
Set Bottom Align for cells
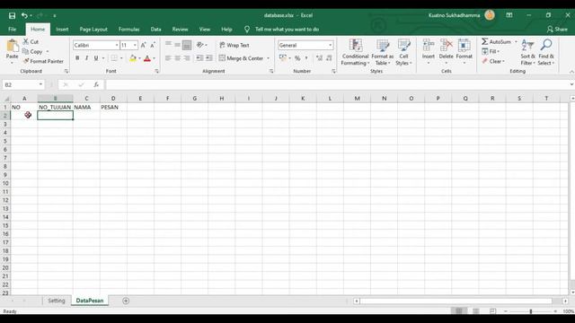(x=187, y=45)
